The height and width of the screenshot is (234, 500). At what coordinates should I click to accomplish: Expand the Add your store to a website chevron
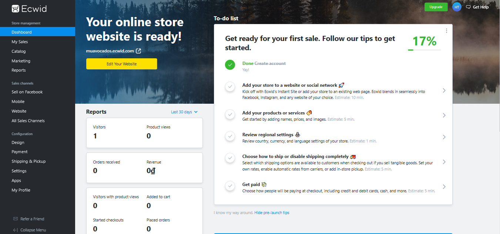pos(444,91)
